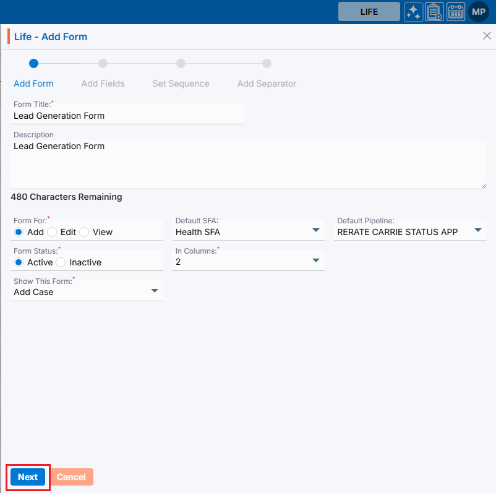Click the sparkle AI assistant icon
496x493 pixels.
(x=414, y=12)
